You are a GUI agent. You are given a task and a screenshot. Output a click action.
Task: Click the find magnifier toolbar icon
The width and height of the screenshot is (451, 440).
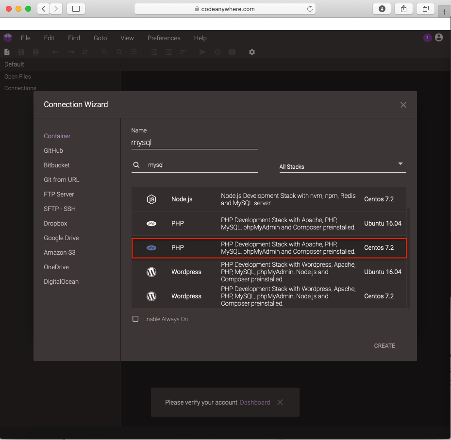[x=105, y=52]
